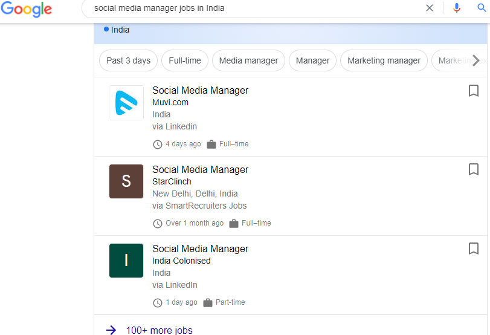Clear the search box text
The image size is (490, 335).
click(430, 8)
